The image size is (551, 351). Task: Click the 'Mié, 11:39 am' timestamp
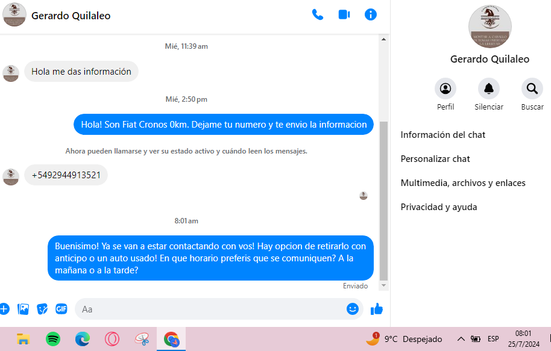pyautogui.click(x=186, y=46)
